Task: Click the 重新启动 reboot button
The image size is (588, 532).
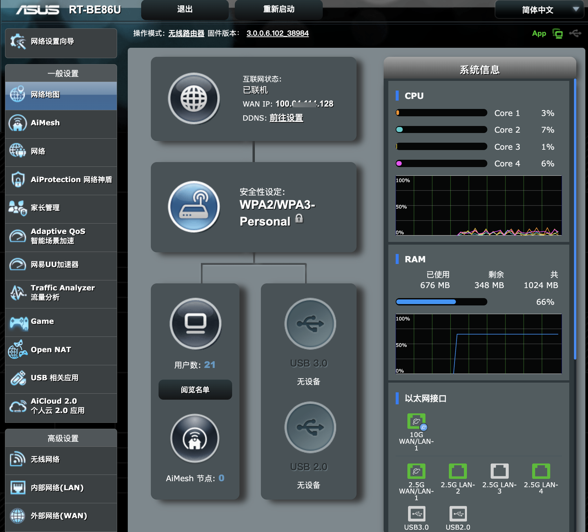Action: 279,9
